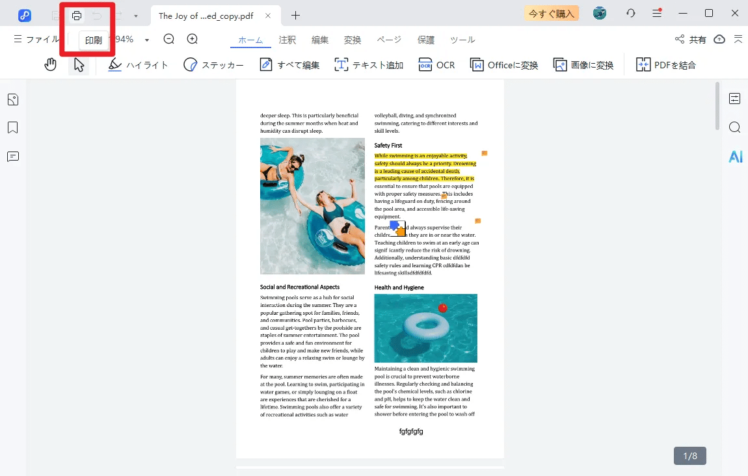The image size is (748, 476).
Task: Open the comments panel in the left sidebar
Action: [12, 156]
